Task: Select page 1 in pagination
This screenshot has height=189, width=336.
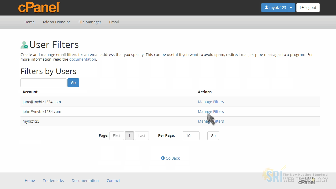Action: 129,136
